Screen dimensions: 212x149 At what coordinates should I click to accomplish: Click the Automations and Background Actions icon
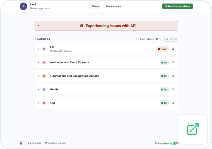(44, 76)
